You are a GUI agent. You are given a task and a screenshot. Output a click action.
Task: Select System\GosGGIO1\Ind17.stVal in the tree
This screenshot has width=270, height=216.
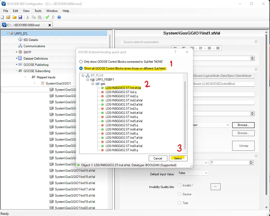(75, 189)
